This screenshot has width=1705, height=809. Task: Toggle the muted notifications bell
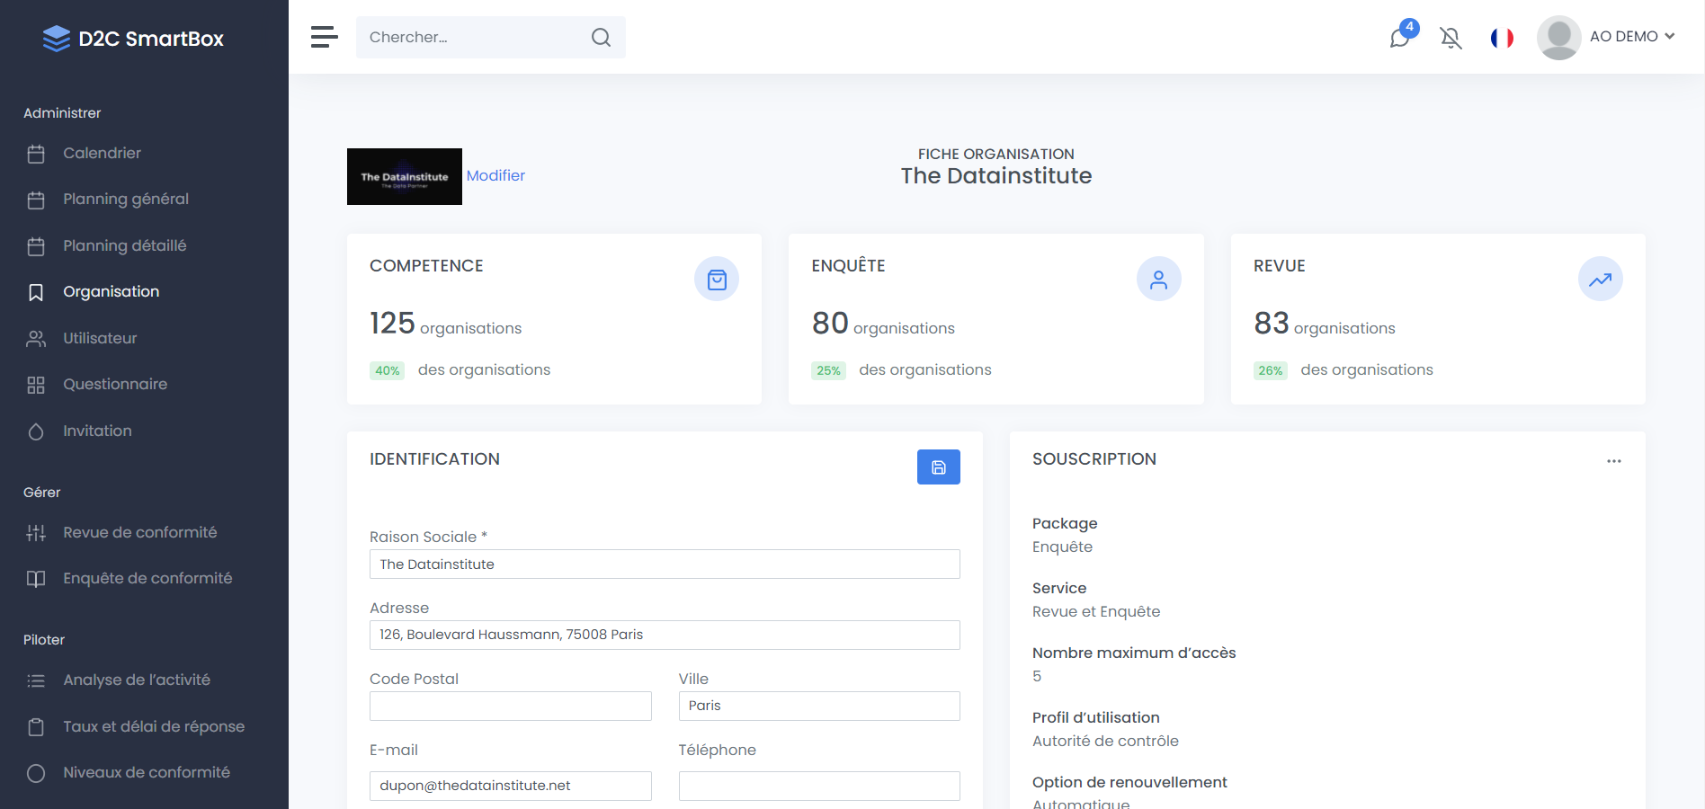click(x=1451, y=38)
